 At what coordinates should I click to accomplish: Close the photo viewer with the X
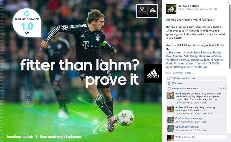pos(228,3)
